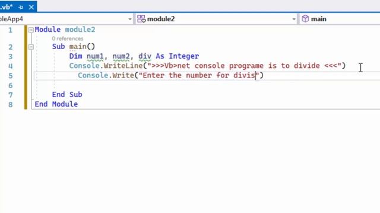Click line number 2 in the margin
Image resolution: width=380 pixels, height=213 pixels.
click(11, 47)
